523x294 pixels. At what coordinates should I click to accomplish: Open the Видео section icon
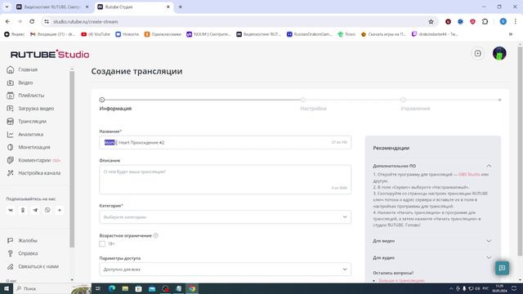tap(11, 82)
